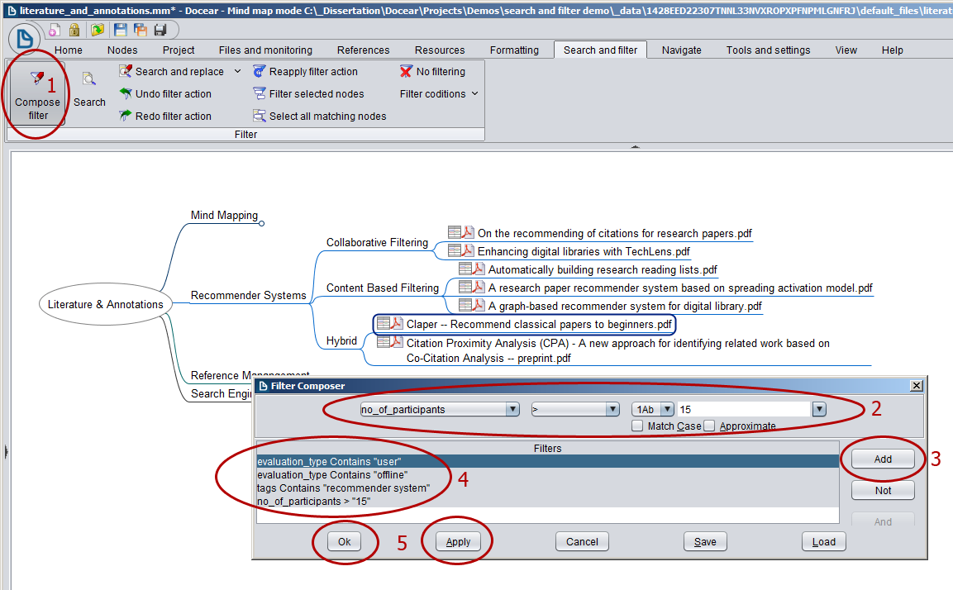The image size is (953, 590).
Task: Click PDF icon of 'Citation Proximity Analysis' node
Action: coord(397,341)
